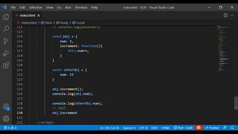Click the '// Call' comment
The image size is (238, 134).
59,108
